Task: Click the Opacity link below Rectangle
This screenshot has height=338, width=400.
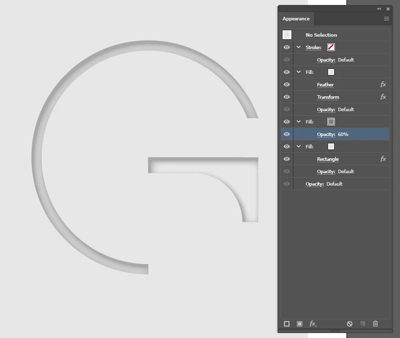Action: coord(326,172)
